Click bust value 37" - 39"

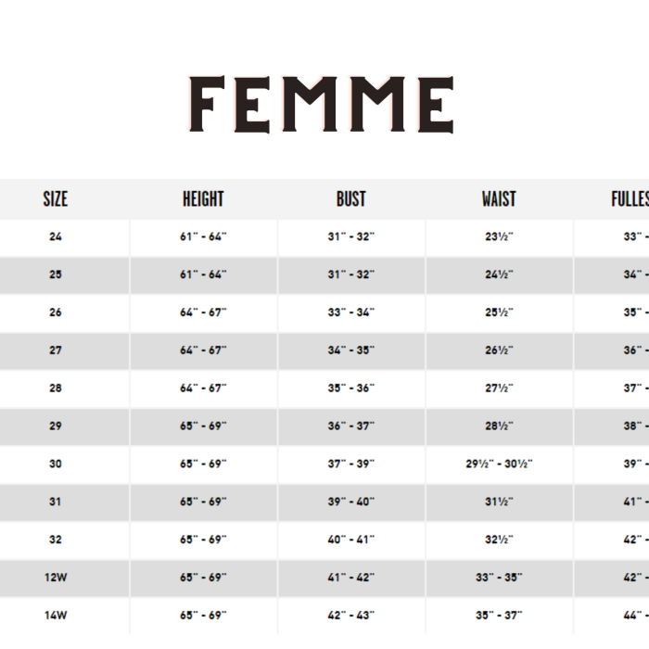(x=351, y=464)
